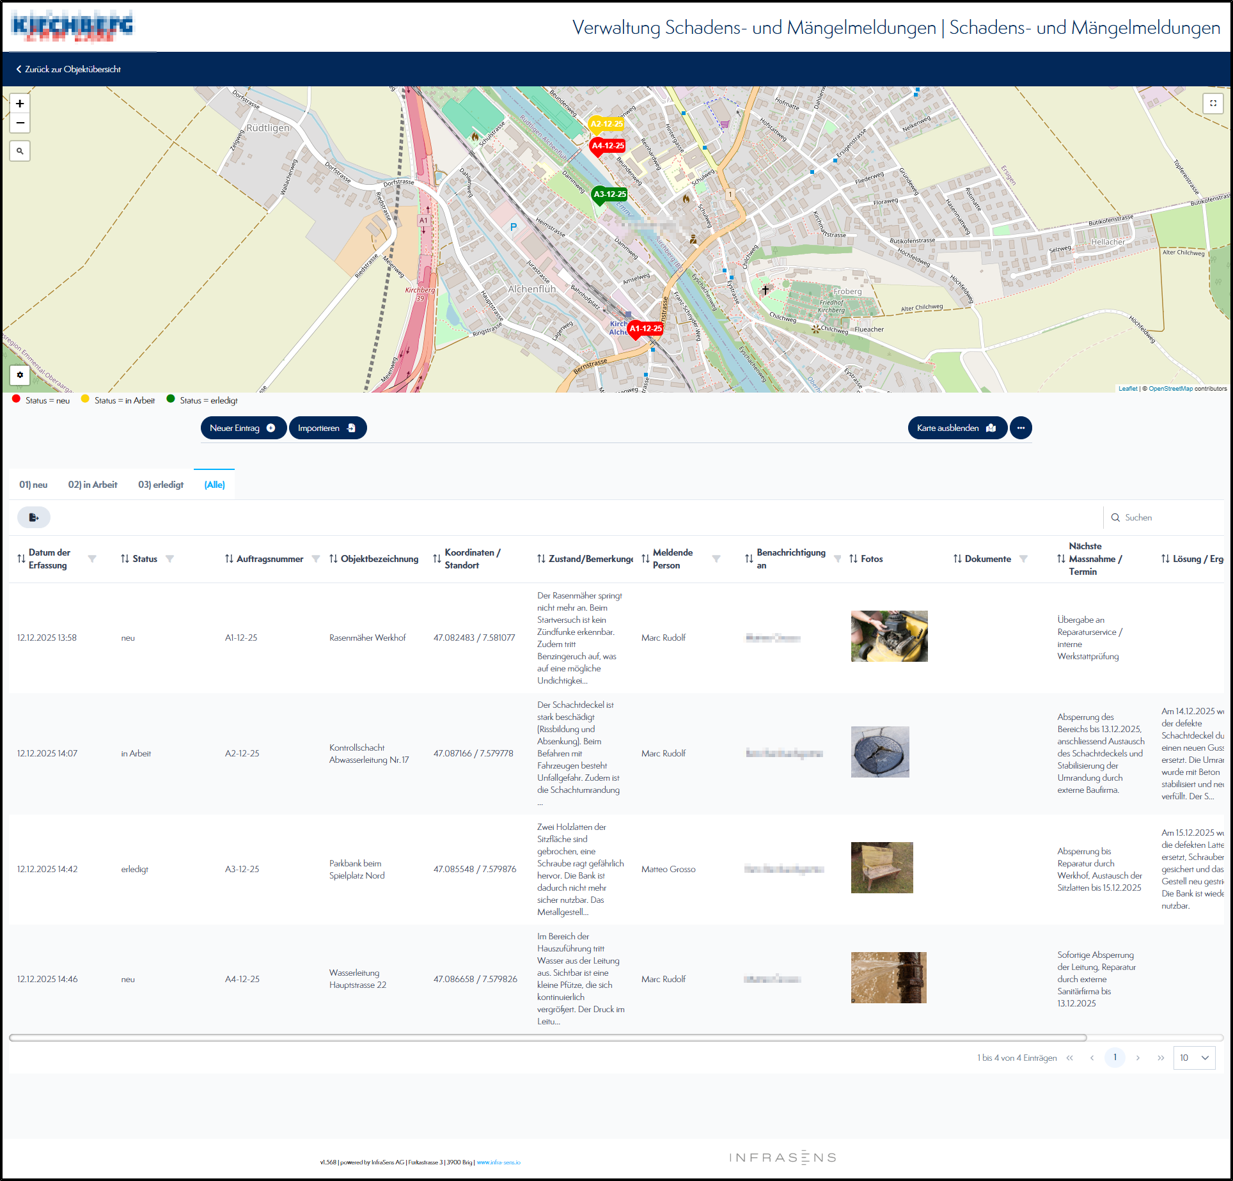1233x1181 pixels.
Task: Open the three-dots more options button
Action: [1021, 428]
